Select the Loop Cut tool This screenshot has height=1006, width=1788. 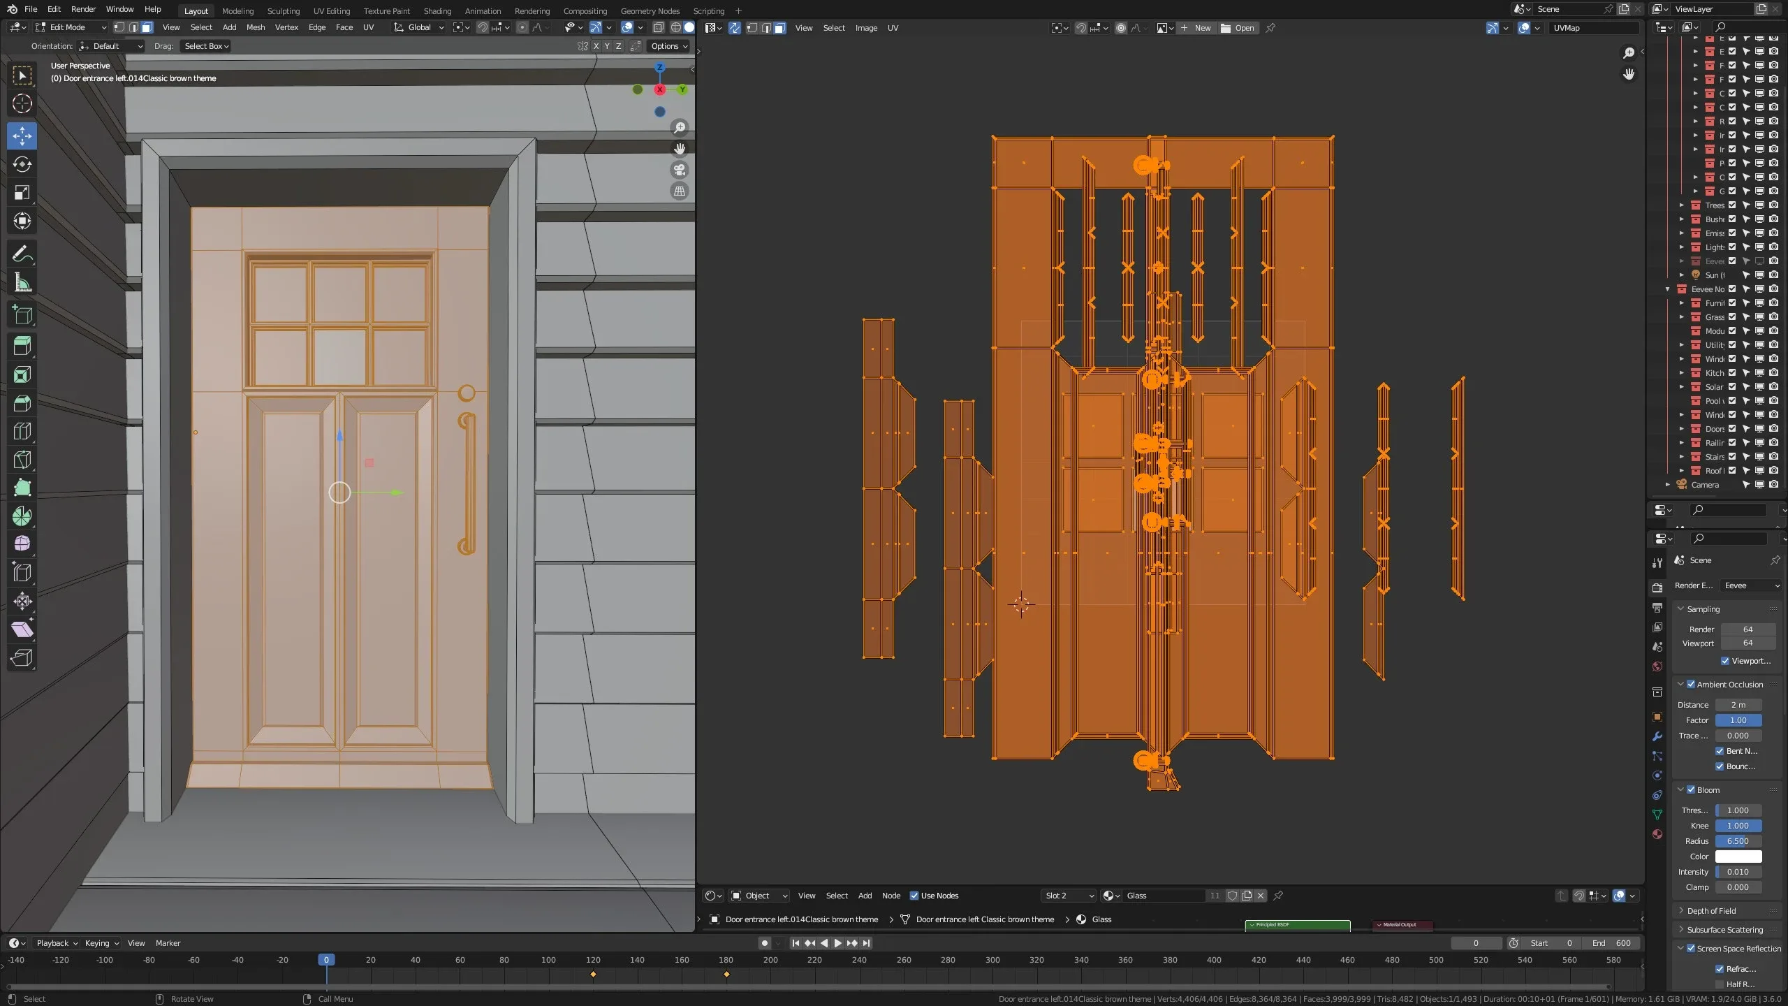point(22,431)
